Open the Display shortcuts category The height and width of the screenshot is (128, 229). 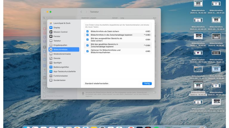pyautogui.click(x=57, y=28)
